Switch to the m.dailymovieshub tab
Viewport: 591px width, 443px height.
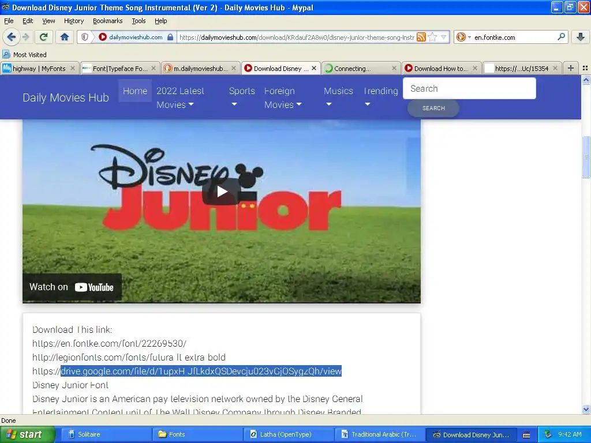click(200, 68)
